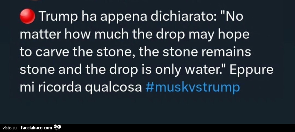Screen dimensions: 295x132
Task: Click the "visto su" label
Action: 10,128
